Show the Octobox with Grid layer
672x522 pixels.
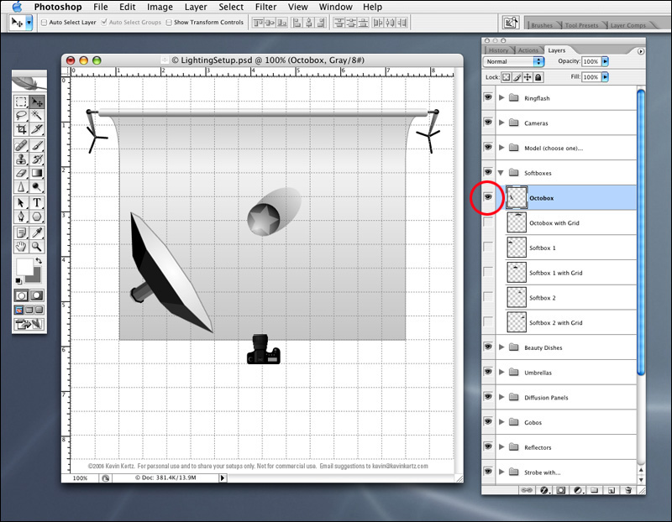point(488,222)
